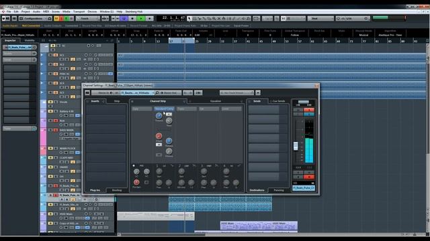
Task: Open the Stereo Out output routing selector
Action: click(x=170, y=93)
